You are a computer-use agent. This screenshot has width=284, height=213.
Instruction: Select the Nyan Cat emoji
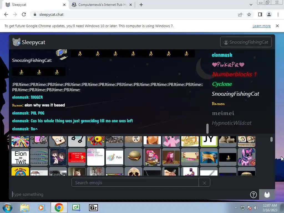click(39, 141)
